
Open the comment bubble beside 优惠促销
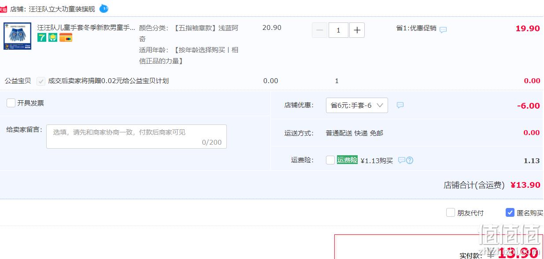click(x=443, y=29)
